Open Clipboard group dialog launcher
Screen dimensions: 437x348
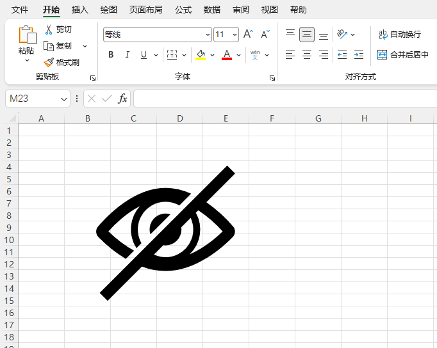click(93, 78)
